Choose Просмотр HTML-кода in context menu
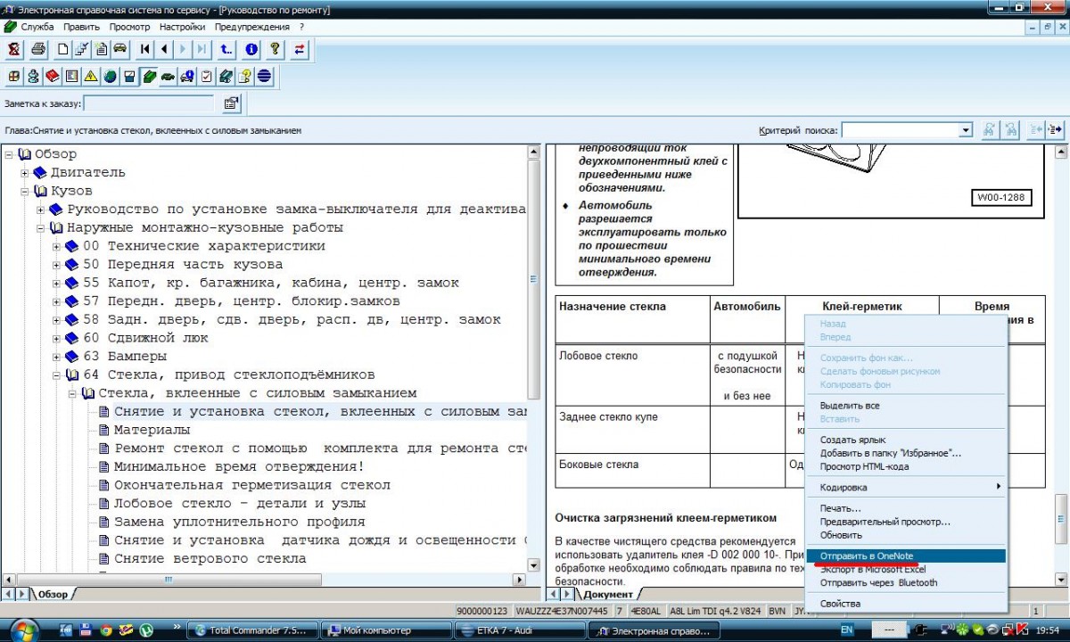1070x642 pixels. click(x=905, y=466)
